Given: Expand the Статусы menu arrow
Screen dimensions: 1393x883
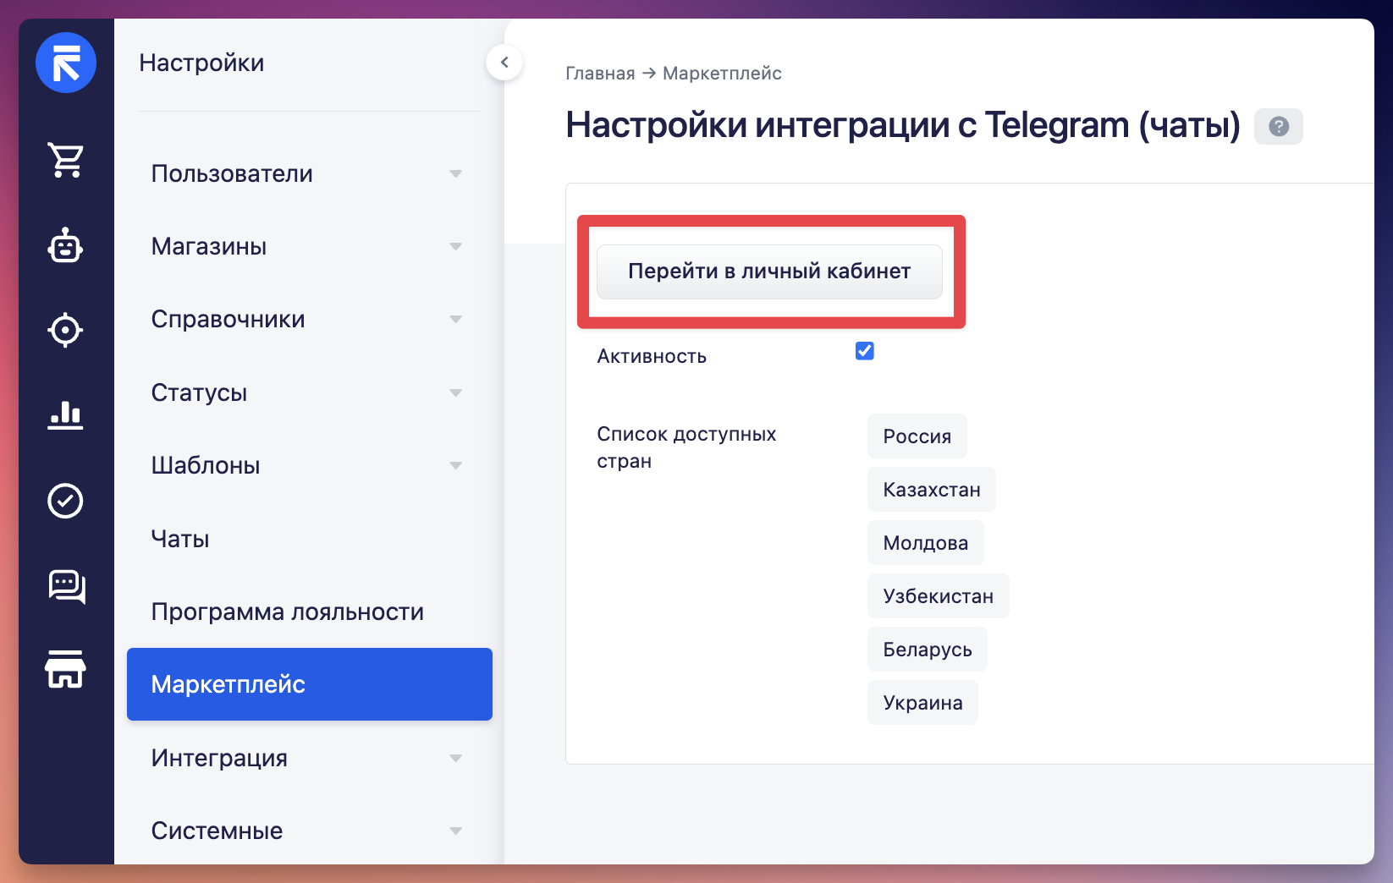Looking at the screenshot, I should coord(456,392).
